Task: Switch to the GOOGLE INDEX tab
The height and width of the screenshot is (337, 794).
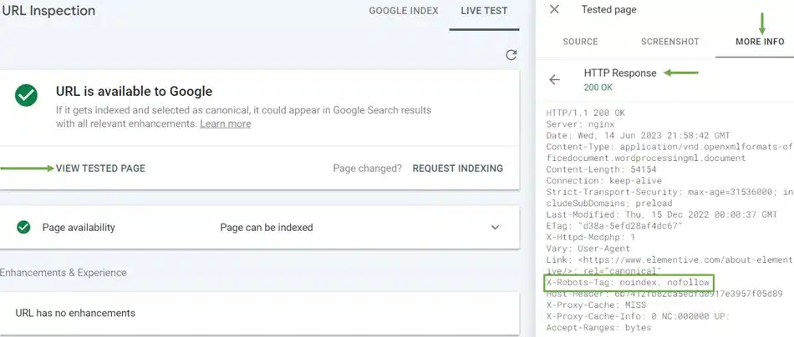Action: coord(404,11)
